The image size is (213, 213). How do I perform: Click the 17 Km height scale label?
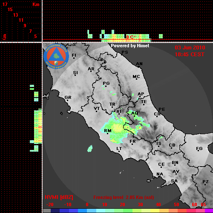(5, 4)
